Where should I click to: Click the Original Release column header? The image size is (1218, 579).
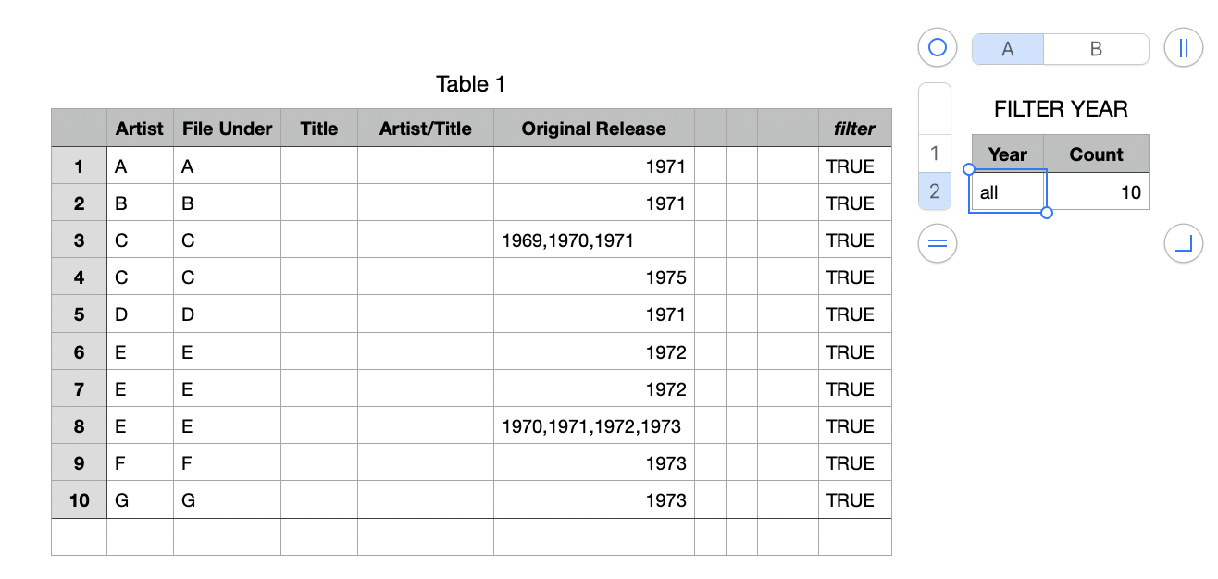(593, 129)
